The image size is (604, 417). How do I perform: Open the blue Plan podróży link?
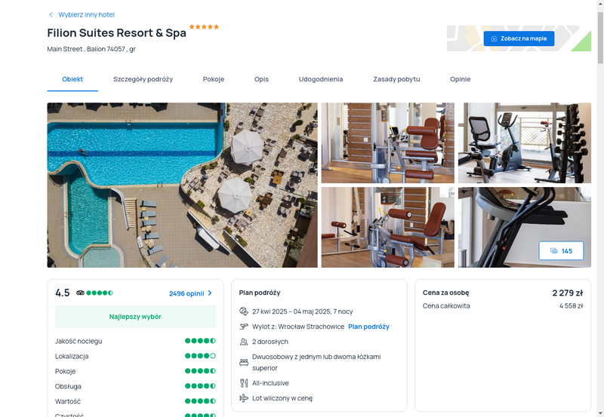368,327
